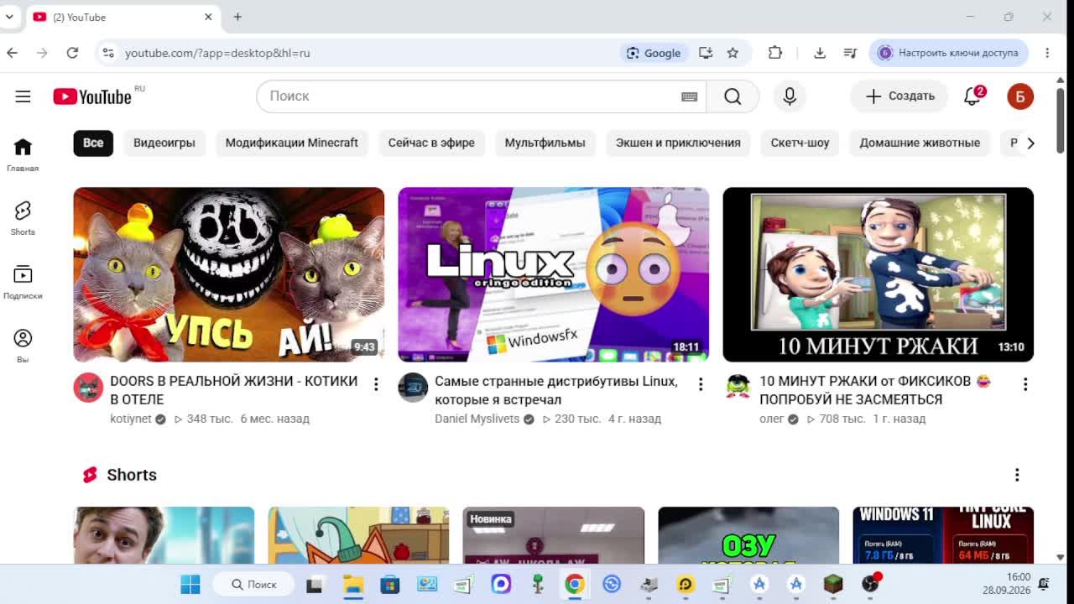Select the Все filter chip
This screenshot has width=1074, height=604.
click(93, 143)
